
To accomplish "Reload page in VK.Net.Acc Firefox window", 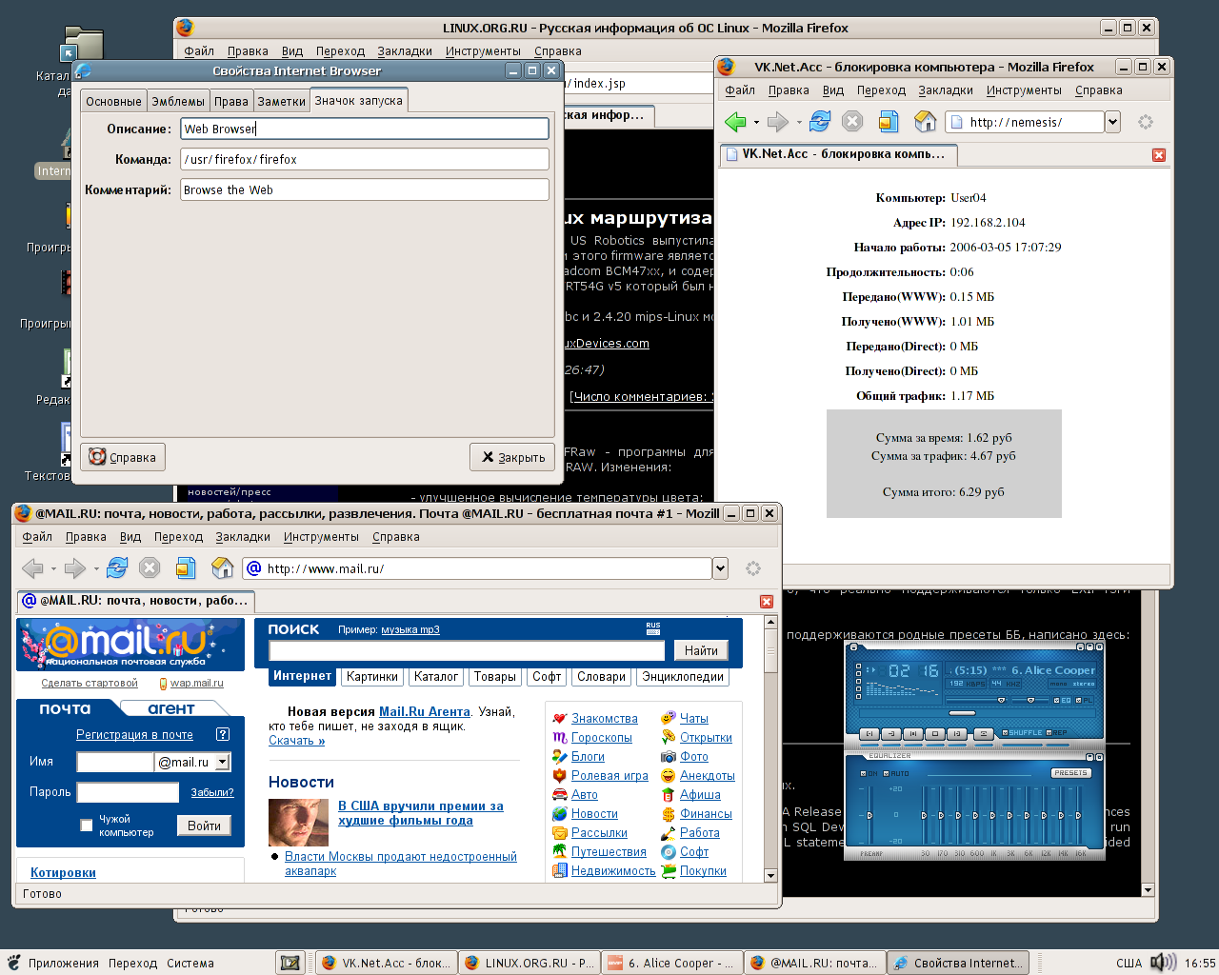I will pyautogui.click(x=820, y=122).
